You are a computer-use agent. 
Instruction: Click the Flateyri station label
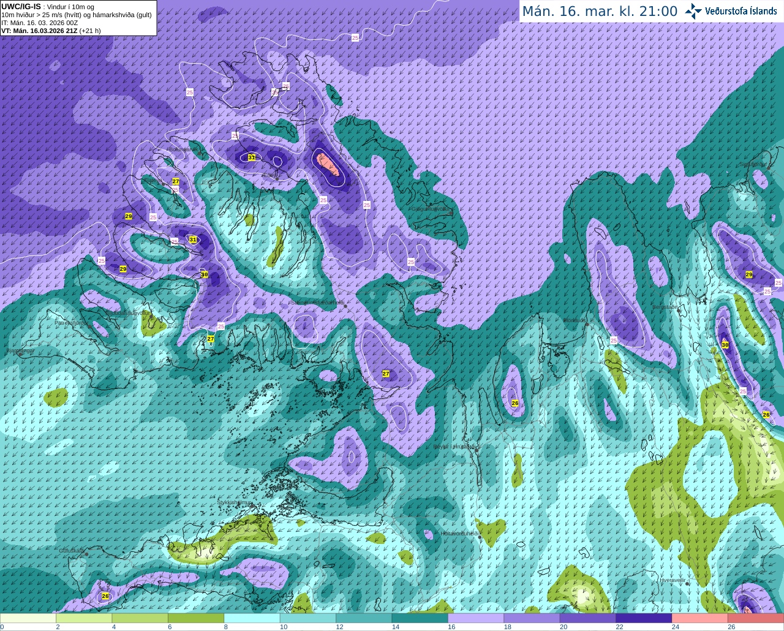coord(153,181)
